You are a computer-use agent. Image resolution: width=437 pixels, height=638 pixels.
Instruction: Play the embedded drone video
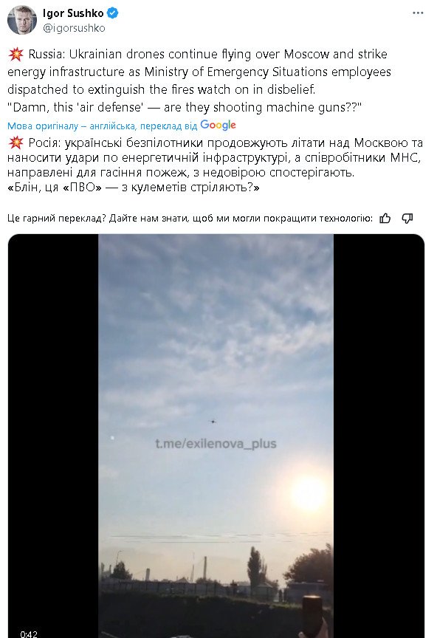click(x=216, y=436)
